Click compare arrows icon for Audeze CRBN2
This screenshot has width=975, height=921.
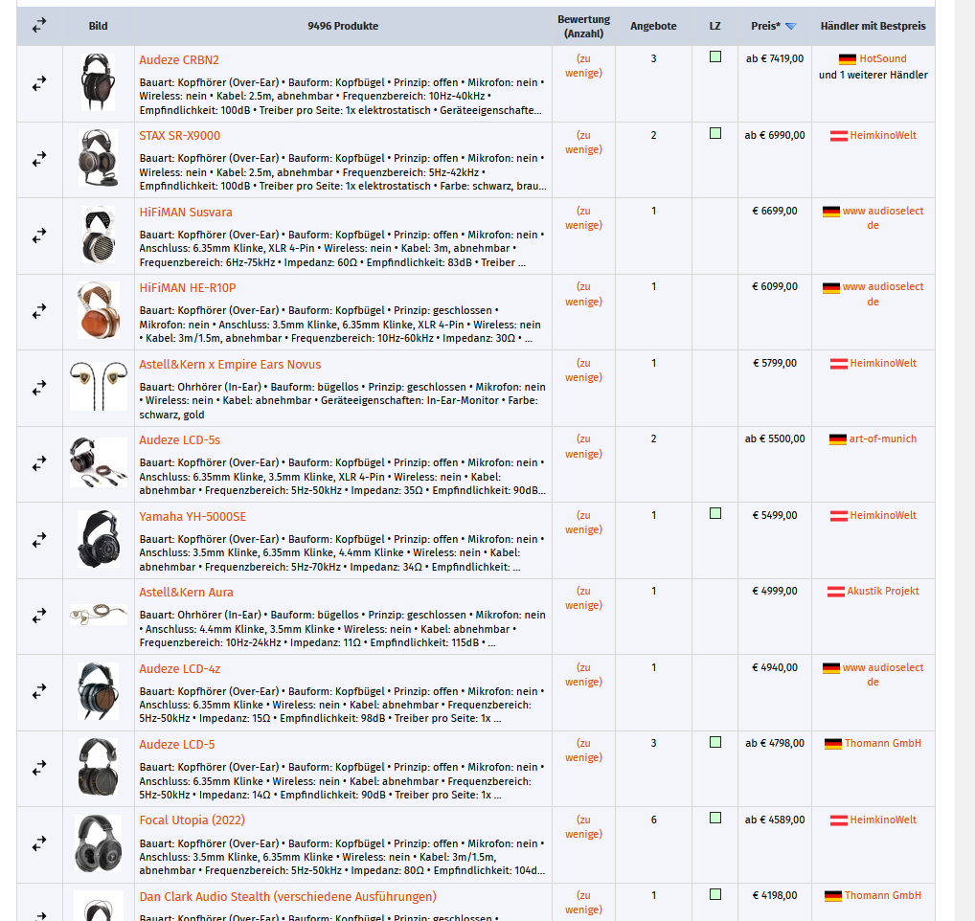[x=39, y=83]
